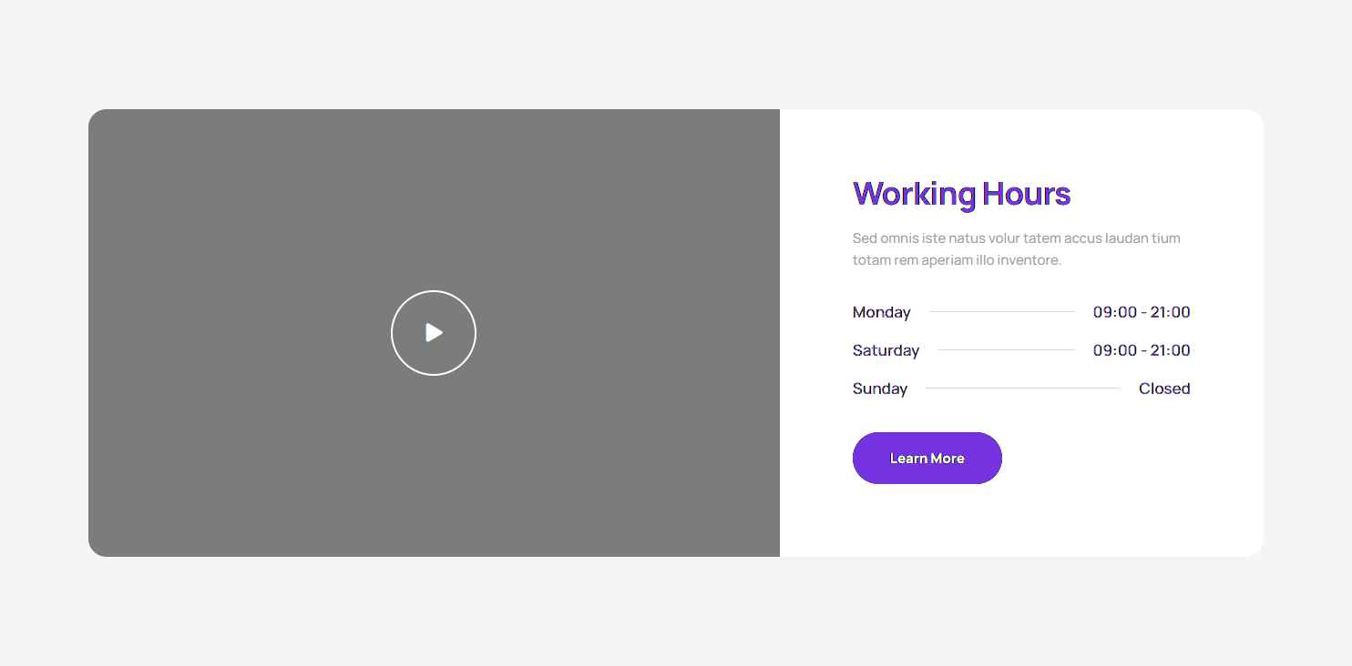Click the Working Hours heading
Image resolution: width=1352 pixels, height=666 pixels.
961,193
